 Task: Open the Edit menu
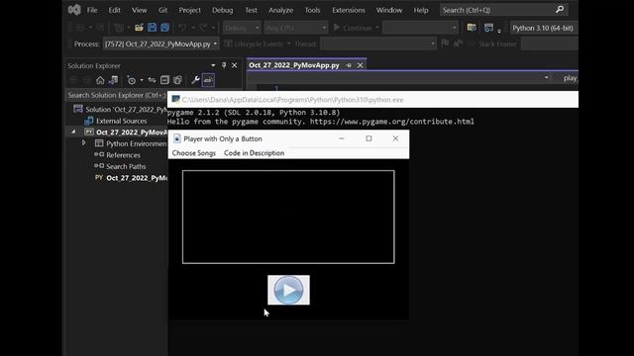tap(115, 10)
